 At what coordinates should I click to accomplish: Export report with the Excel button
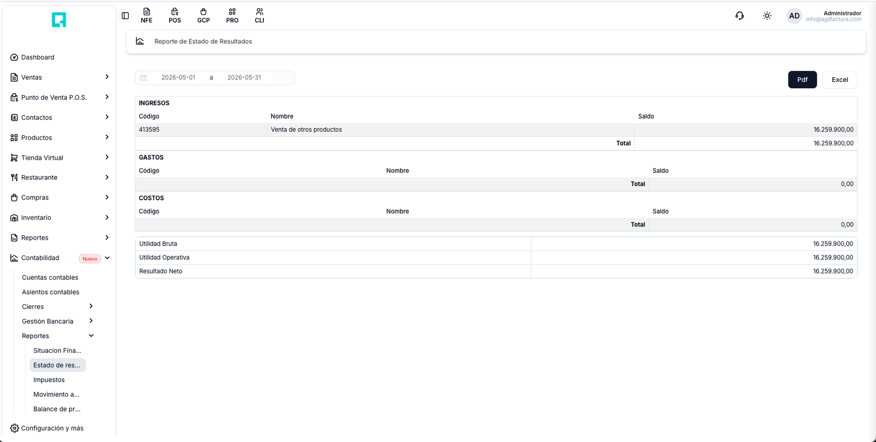840,79
